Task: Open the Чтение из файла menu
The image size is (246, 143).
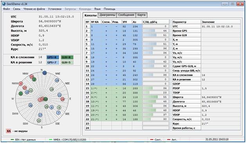Action: coord(34,9)
